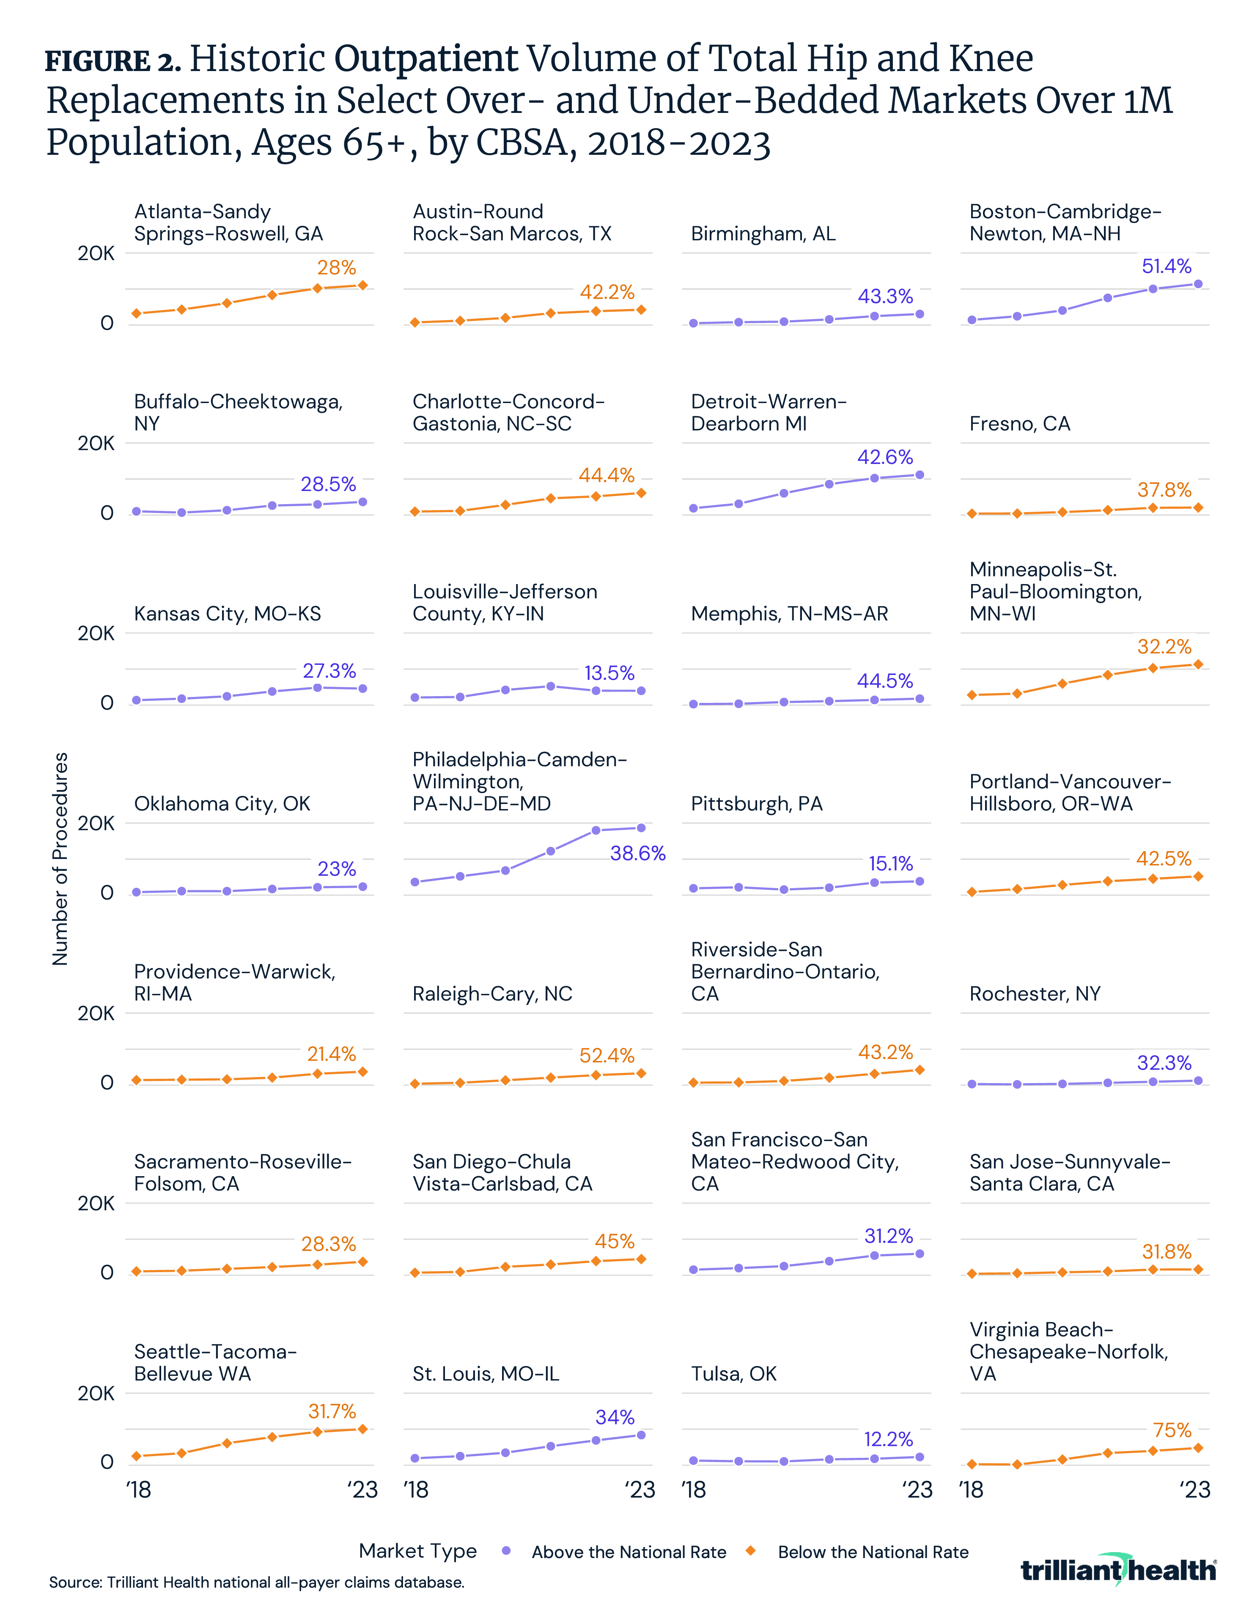The height and width of the screenshot is (1605, 1260).
Task: Click the 52.4% label in the Raleigh-Cary chart
Action: coord(607,1056)
